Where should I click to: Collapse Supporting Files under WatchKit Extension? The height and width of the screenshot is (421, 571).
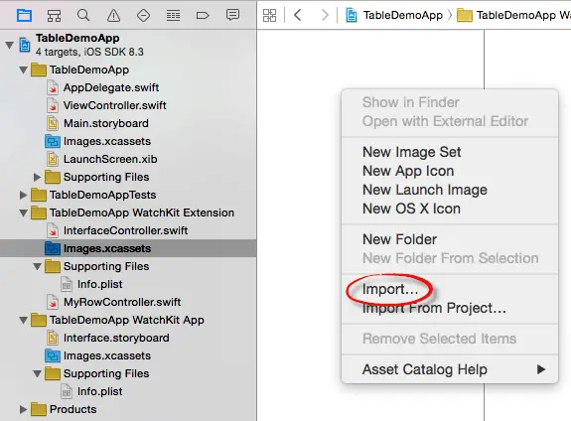[x=37, y=266]
